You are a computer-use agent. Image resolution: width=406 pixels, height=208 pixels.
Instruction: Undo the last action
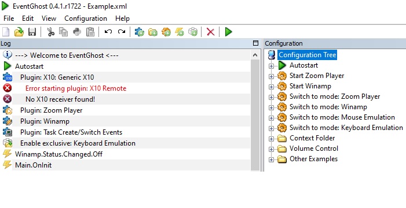click(x=108, y=32)
